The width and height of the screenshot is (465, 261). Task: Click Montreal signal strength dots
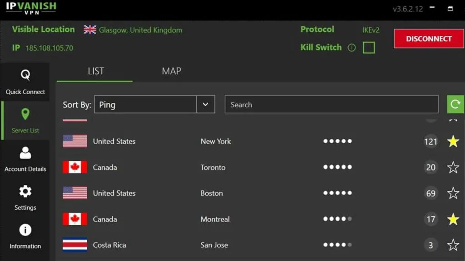pyautogui.click(x=337, y=219)
